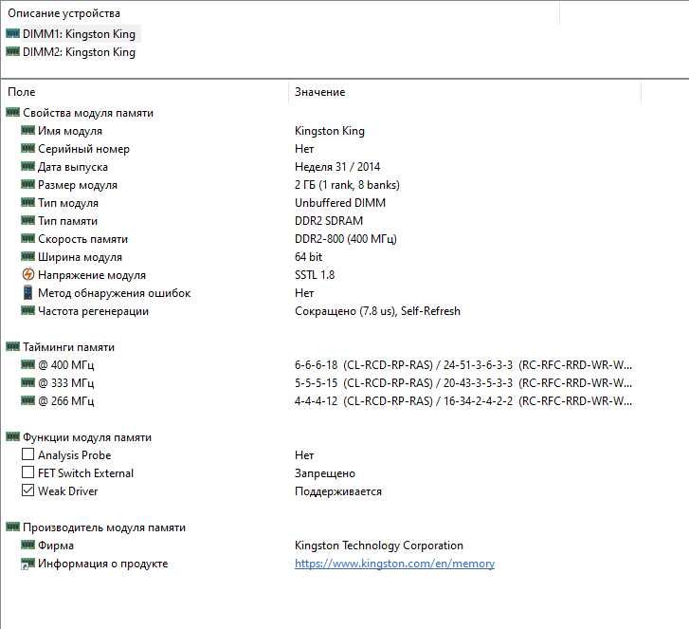Select the 5-5-5-15 timings value
The width and height of the screenshot is (689, 629).
pyautogui.click(x=463, y=383)
